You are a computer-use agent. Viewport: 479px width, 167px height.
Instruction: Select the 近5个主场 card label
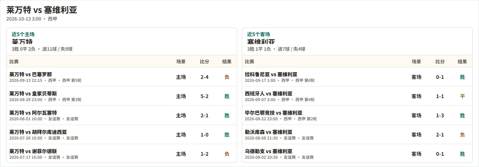point(23,34)
